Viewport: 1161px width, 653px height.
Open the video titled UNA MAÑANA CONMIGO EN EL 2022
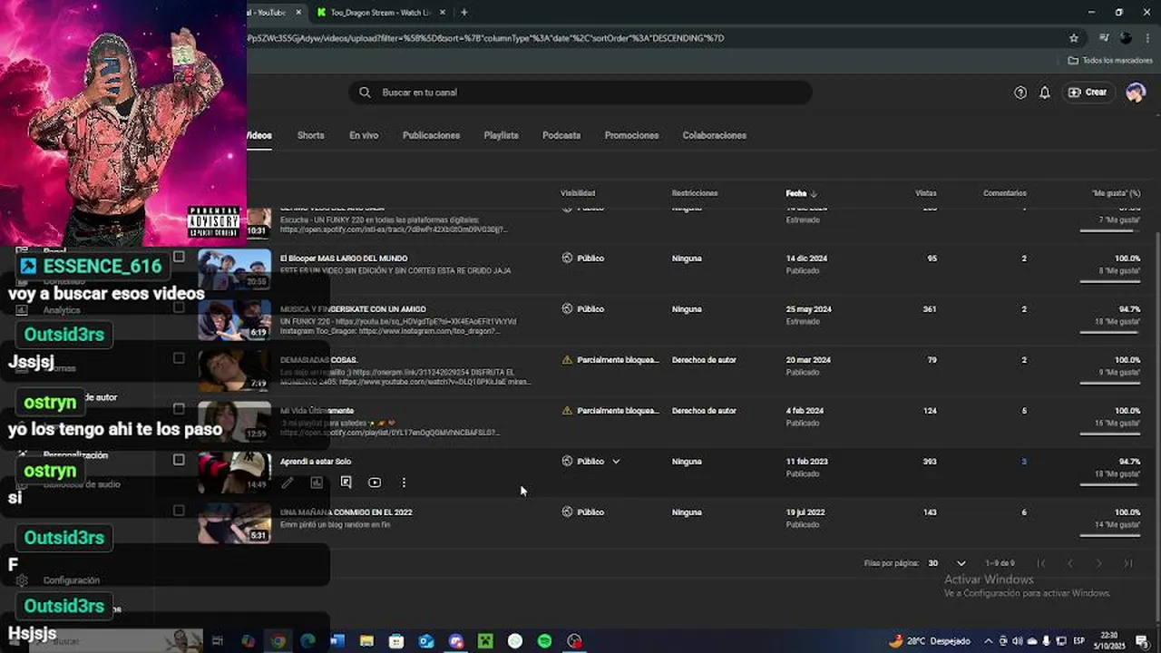[346, 512]
